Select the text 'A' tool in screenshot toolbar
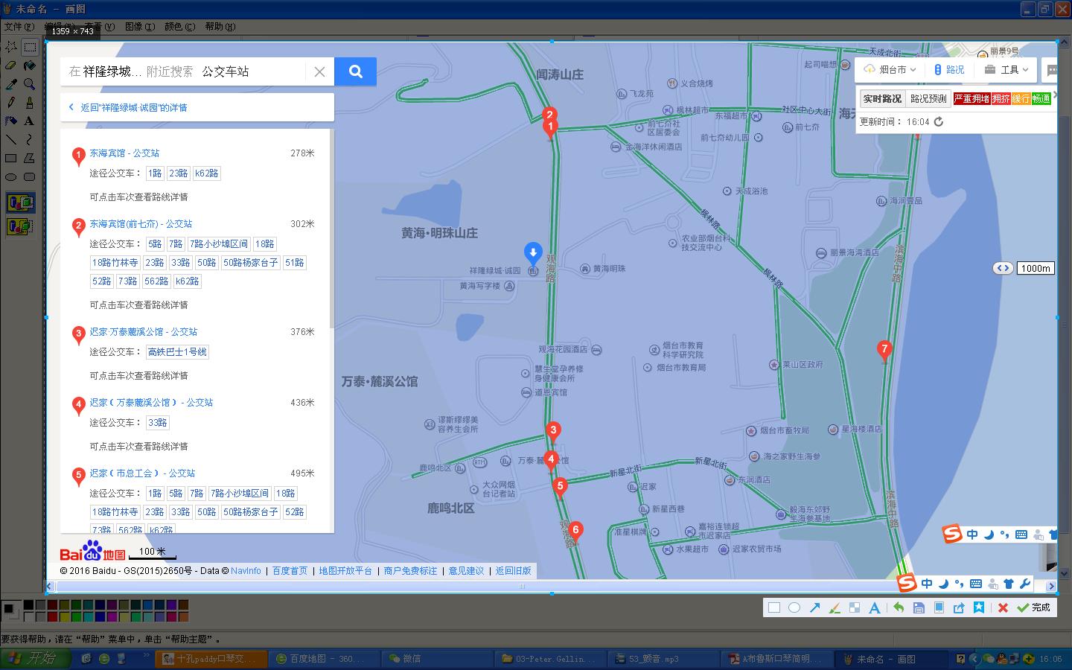The height and width of the screenshot is (670, 1072). click(875, 607)
